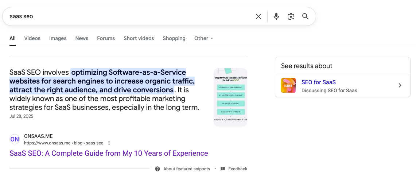Open SEO for SaaS result chevron
The height and width of the screenshot is (178, 416).
click(400, 85)
